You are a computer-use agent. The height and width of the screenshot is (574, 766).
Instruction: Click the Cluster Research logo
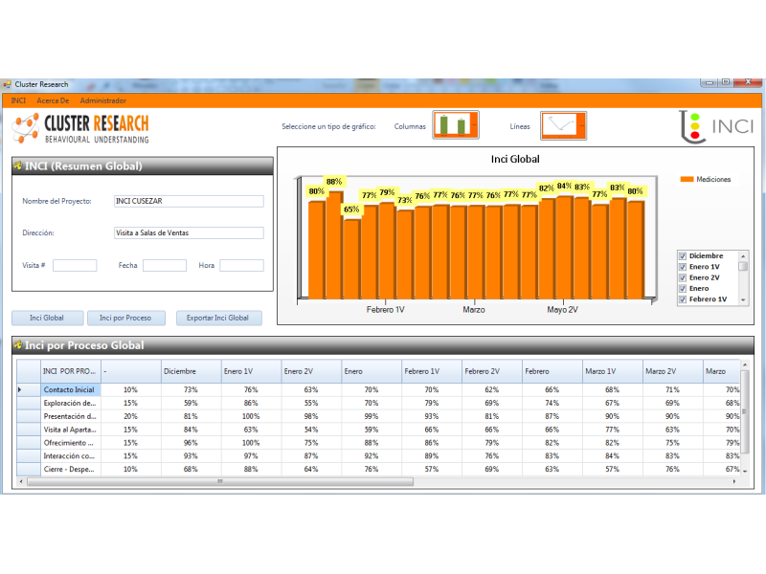80,127
